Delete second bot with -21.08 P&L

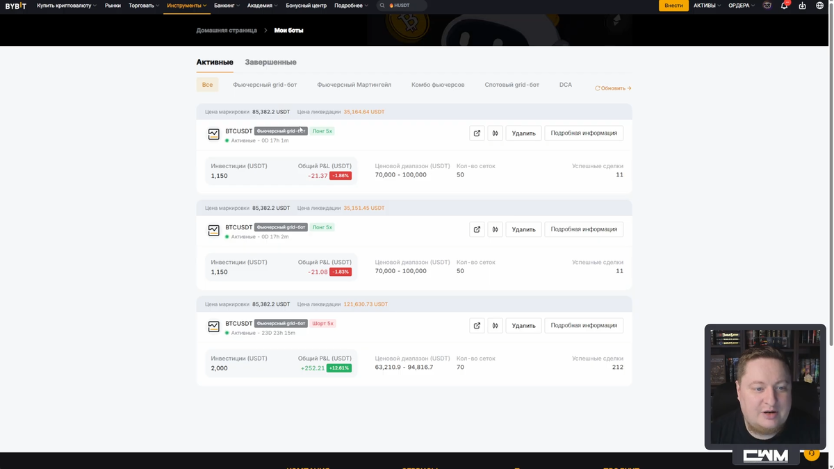point(523,229)
